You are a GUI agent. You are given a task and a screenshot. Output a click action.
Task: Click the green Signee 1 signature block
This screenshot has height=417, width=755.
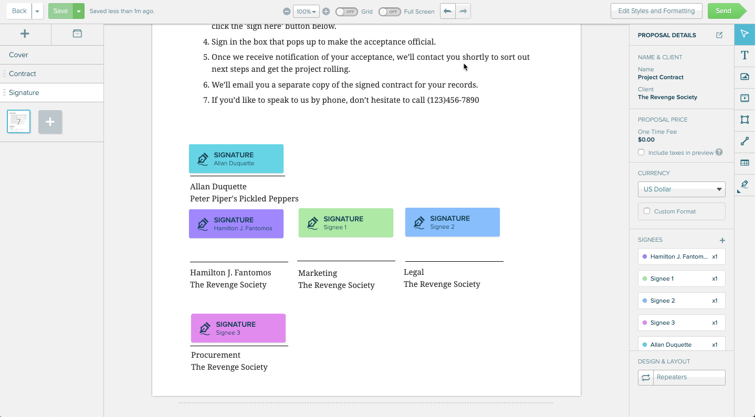pyautogui.click(x=346, y=223)
